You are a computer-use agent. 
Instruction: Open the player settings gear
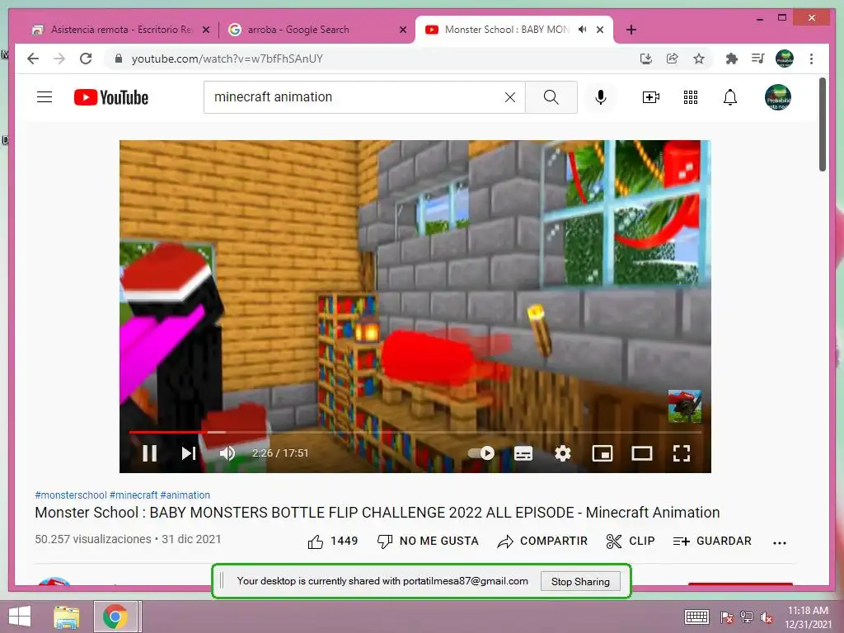click(x=562, y=453)
